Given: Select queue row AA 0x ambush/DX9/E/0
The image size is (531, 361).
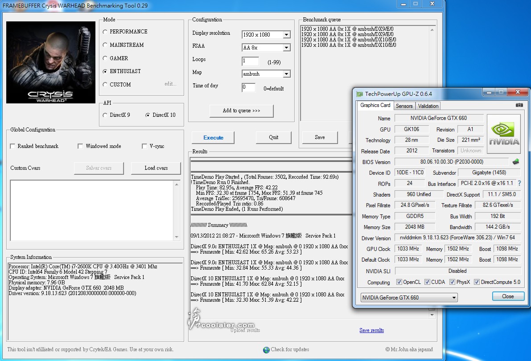Looking at the screenshot, I should point(347,29).
